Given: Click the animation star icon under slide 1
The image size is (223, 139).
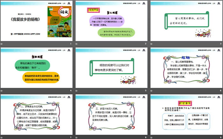Looking at the screenshot, I should coord(2,44).
